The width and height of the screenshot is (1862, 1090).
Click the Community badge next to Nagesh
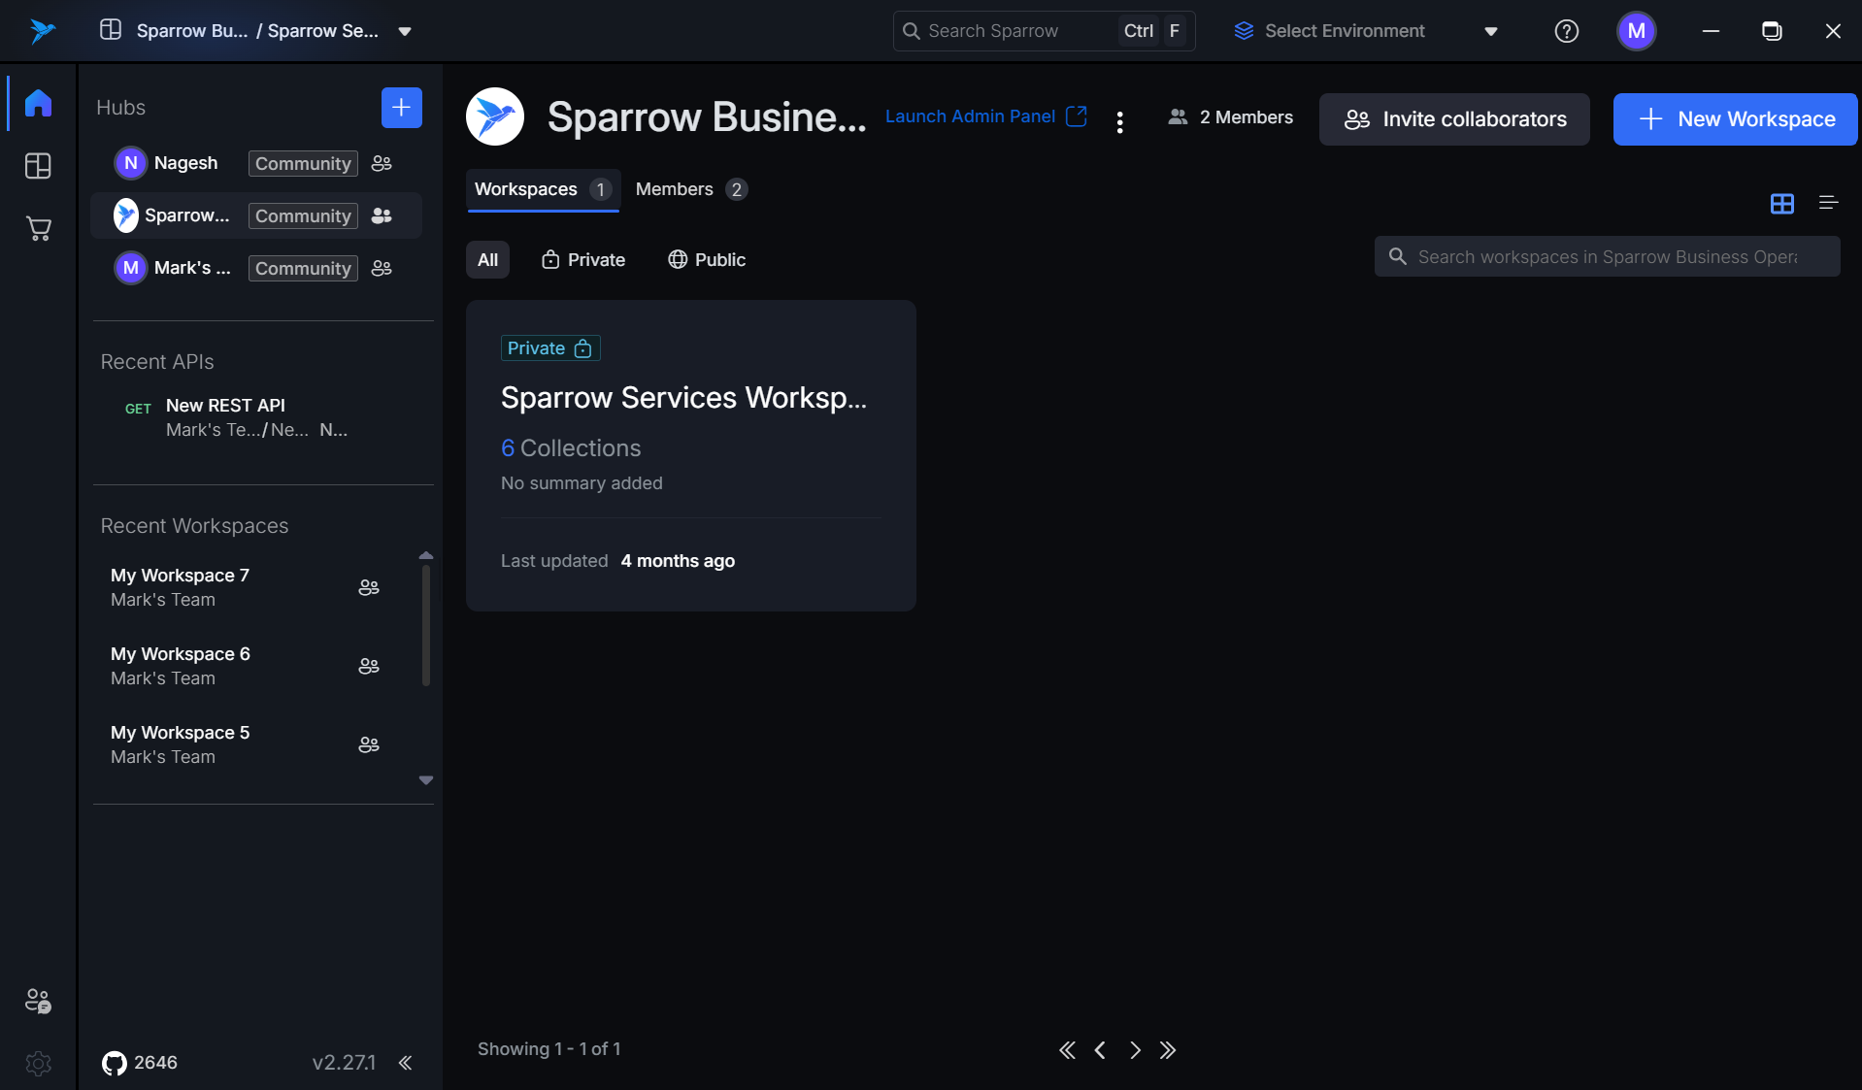coord(303,164)
